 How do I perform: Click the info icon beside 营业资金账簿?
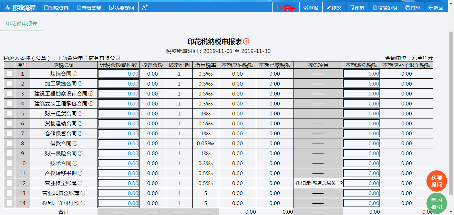(x=80, y=183)
